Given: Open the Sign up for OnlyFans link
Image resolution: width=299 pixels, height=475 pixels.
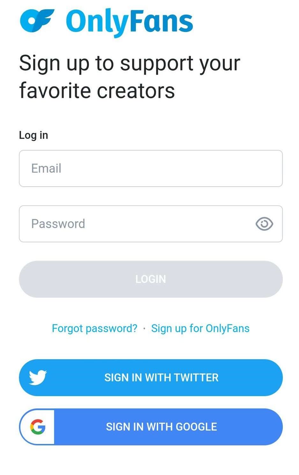Looking at the screenshot, I should click(x=200, y=328).
